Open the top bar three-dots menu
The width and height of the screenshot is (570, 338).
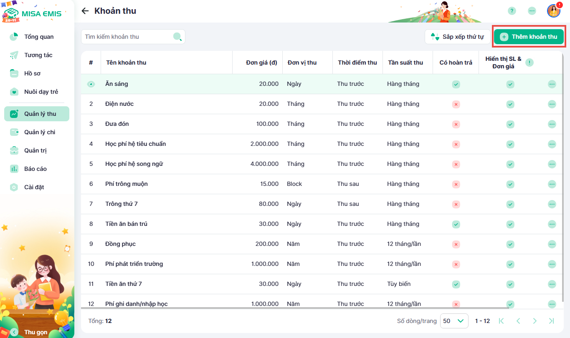pyautogui.click(x=532, y=11)
